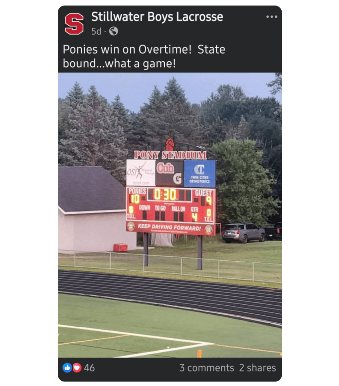Click the post text 'Ponies win on Overtime!'

[127, 49]
